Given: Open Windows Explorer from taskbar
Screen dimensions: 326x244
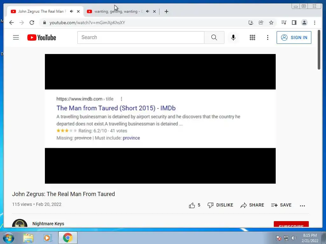Looking at the screenshot, I should (x=28, y=238).
